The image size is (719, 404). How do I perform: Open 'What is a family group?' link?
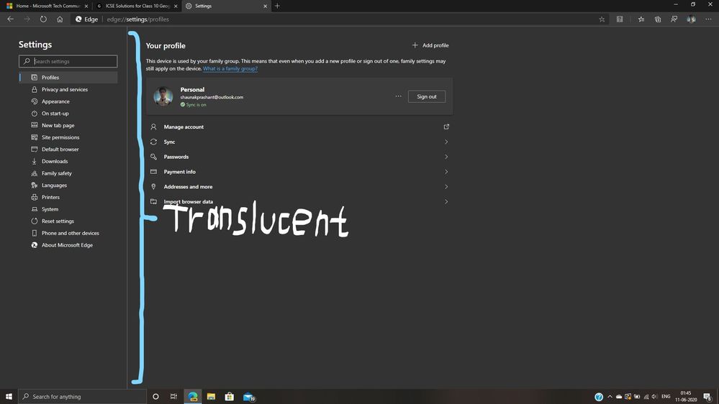pyautogui.click(x=230, y=69)
